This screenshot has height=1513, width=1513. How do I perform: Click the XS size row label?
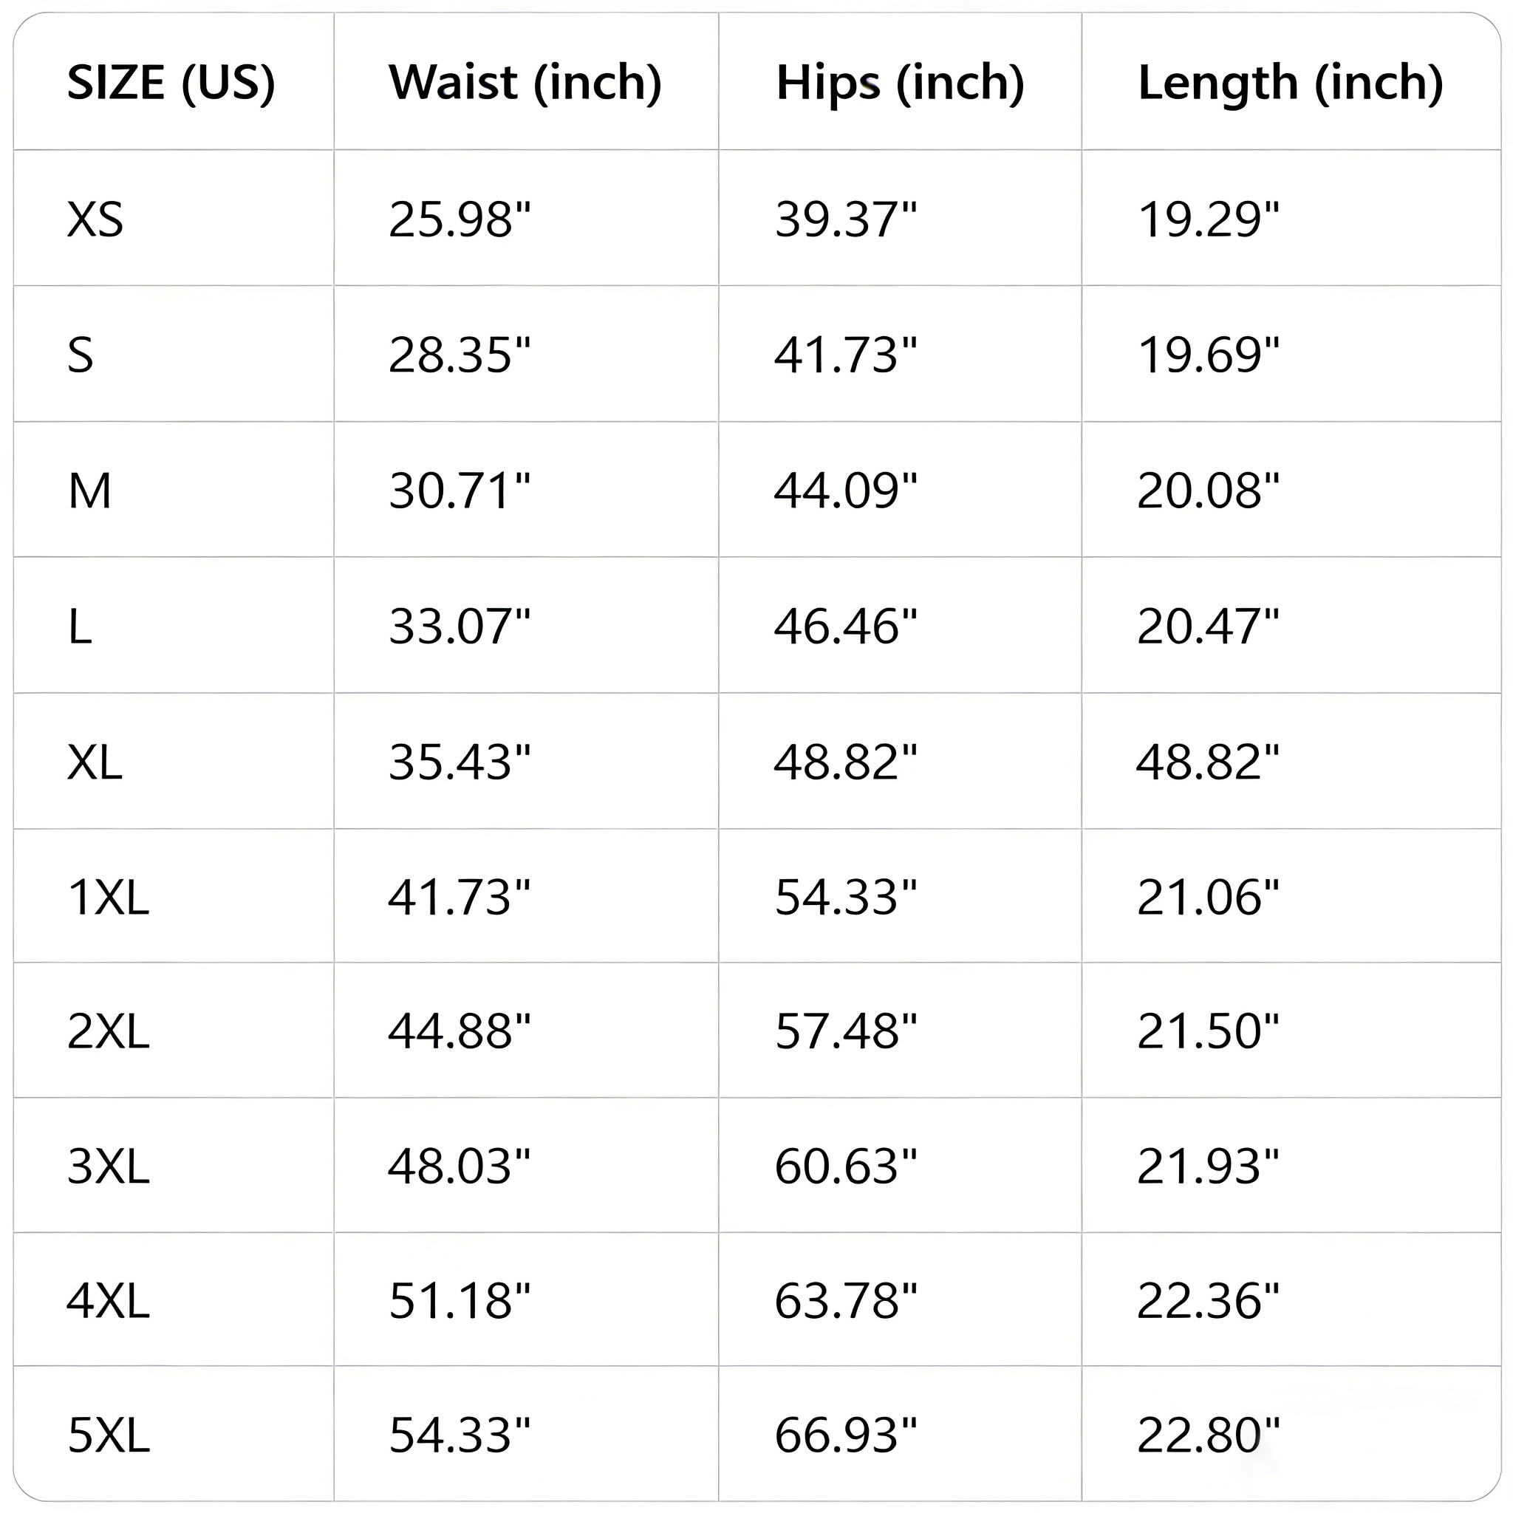[x=95, y=219]
